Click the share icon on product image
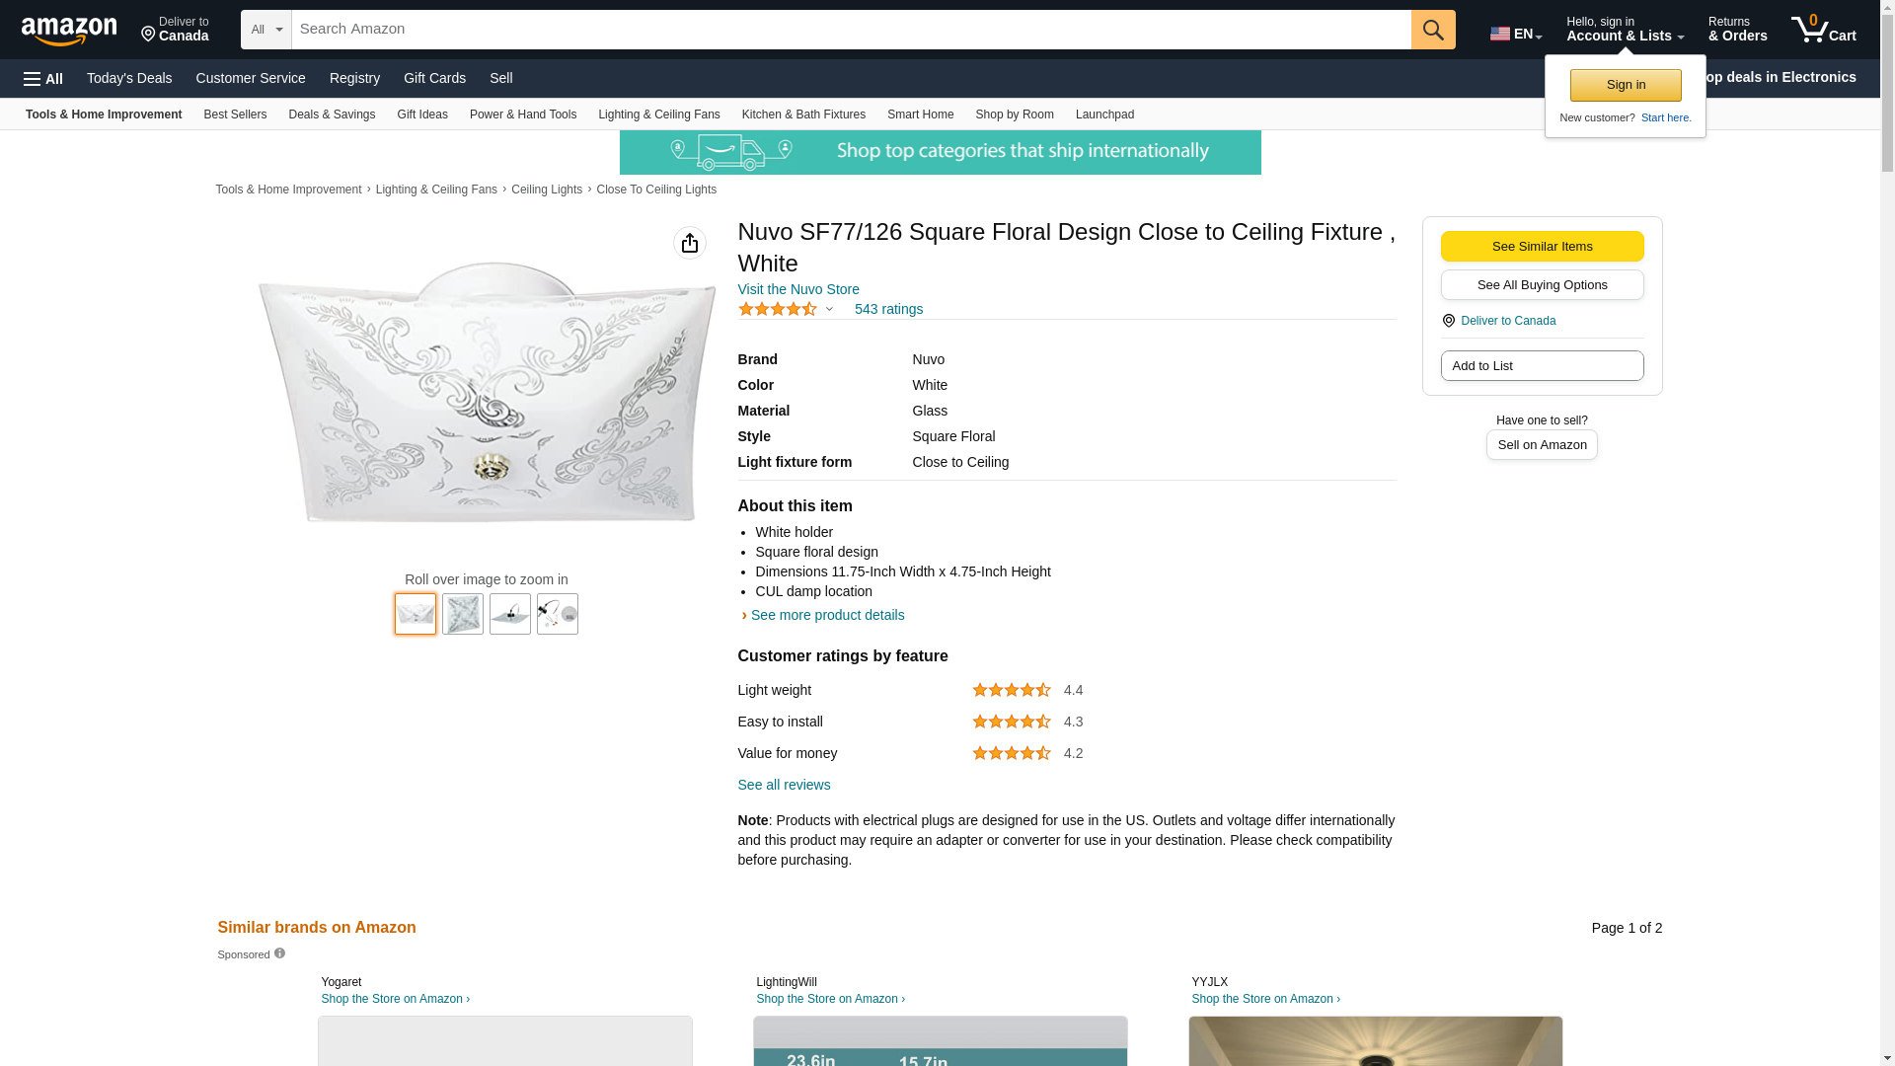Viewport: 1895px width, 1066px height. pos(690,243)
